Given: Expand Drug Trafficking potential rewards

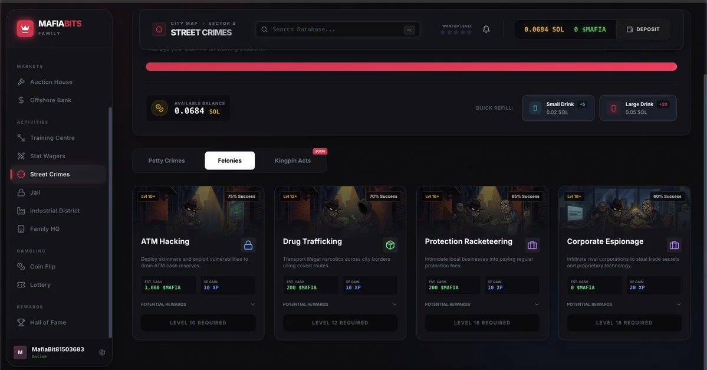Looking at the screenshot, I should (x=340, y=304).
